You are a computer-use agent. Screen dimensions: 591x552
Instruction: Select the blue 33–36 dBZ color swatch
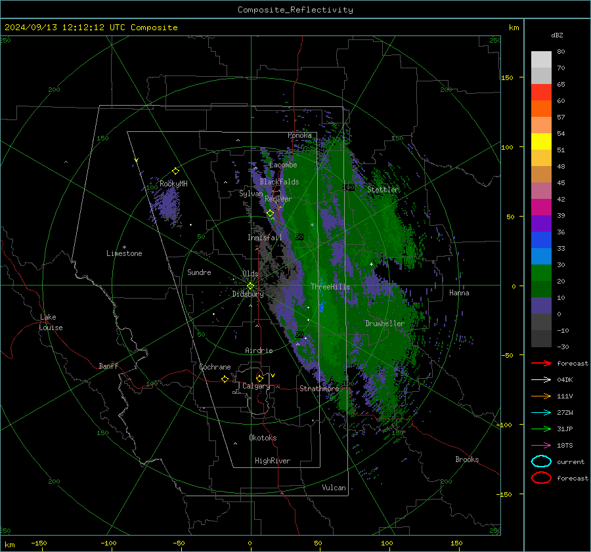click(x=541, y=240)
